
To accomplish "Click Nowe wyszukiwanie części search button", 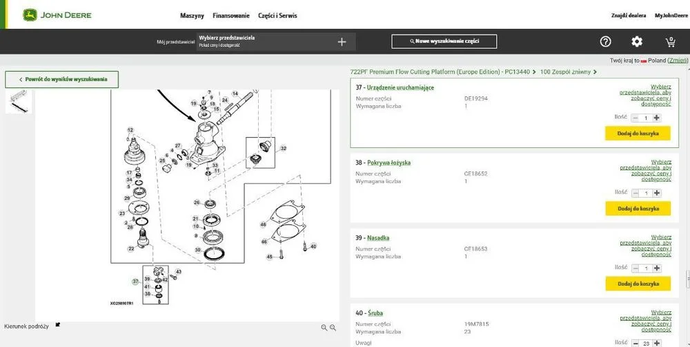I will pos(444,41).
